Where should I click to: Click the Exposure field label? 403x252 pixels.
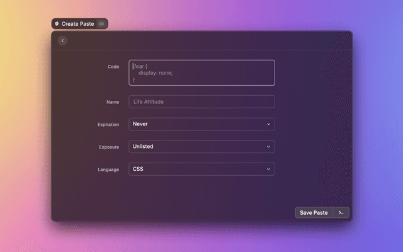109,147
